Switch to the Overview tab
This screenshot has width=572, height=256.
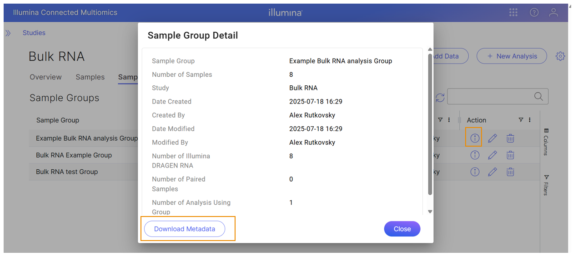click(x=45, y=77)
